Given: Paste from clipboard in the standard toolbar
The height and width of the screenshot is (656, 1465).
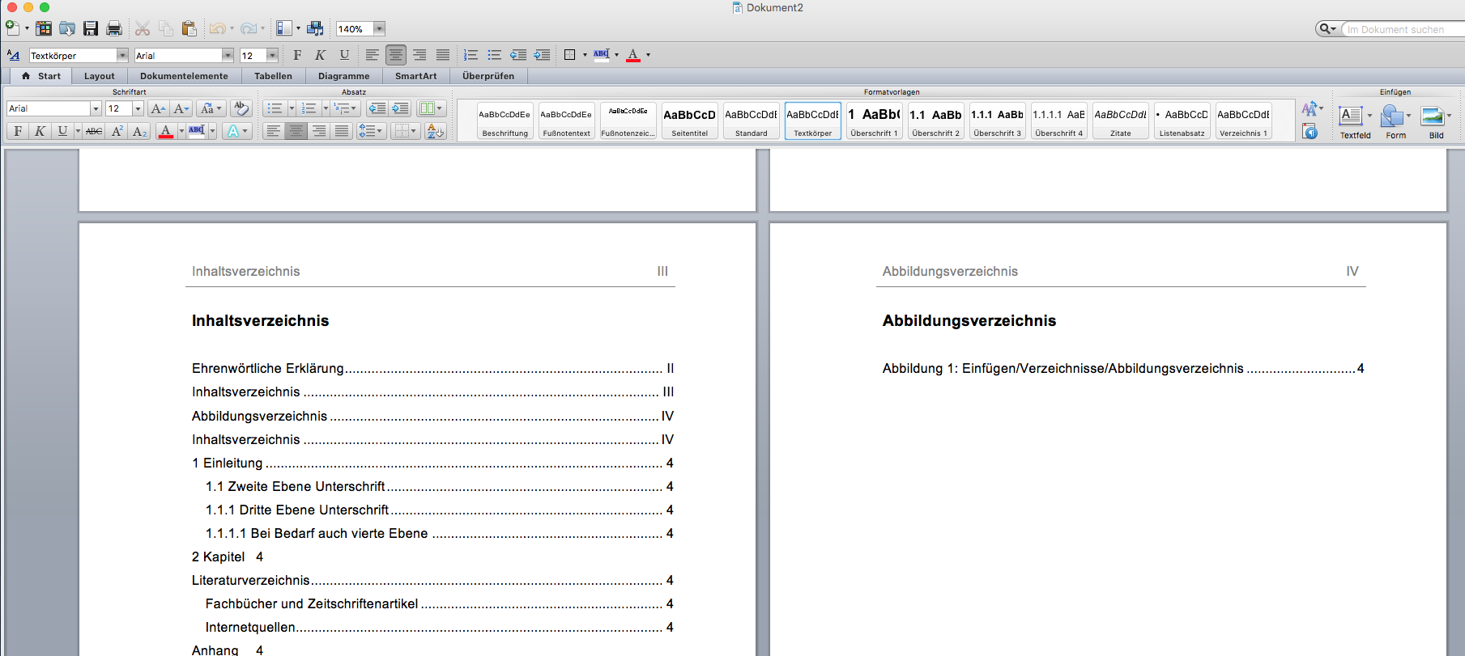Looking at the screenshot, I should click(190, 28).
